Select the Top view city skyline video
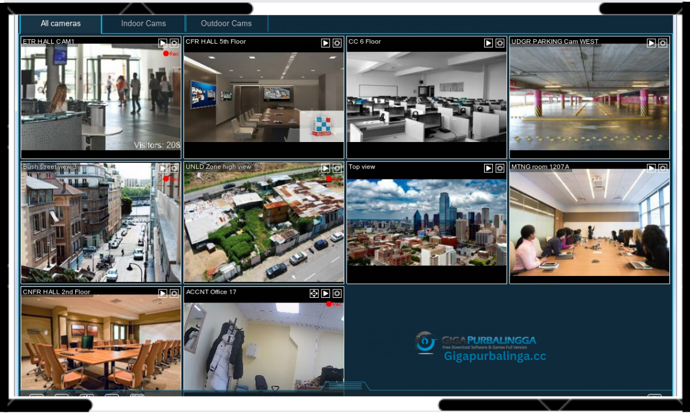 427,222
